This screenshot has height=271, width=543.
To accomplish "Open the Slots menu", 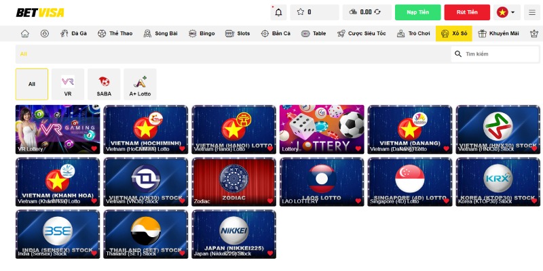I will 238,33.
